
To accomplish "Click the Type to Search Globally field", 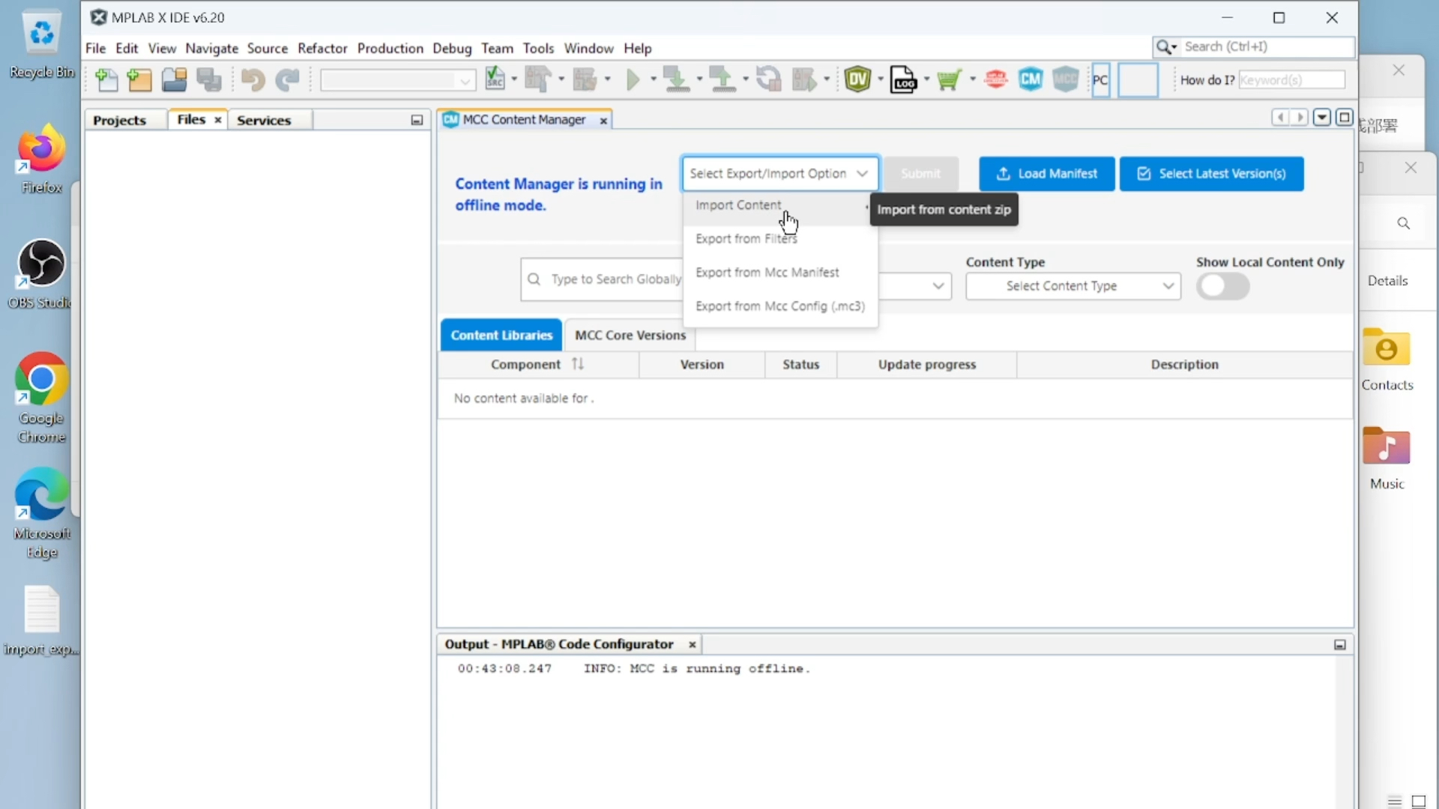I will point(603,279).
